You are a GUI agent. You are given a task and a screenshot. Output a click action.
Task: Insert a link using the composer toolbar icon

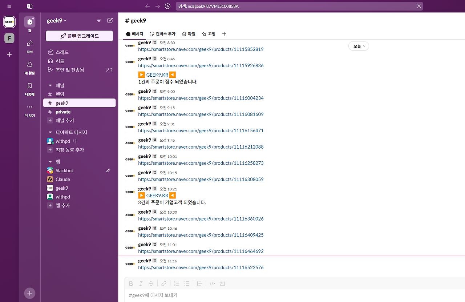[x=164, y=283]
